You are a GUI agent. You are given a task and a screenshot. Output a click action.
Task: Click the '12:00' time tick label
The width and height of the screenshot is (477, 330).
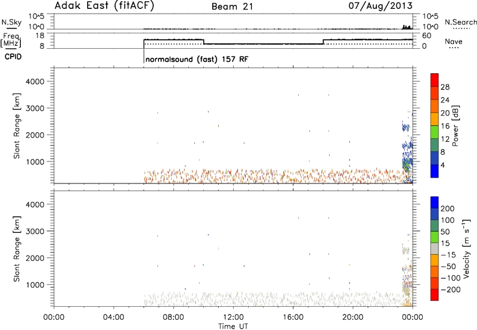coord(233,317)
